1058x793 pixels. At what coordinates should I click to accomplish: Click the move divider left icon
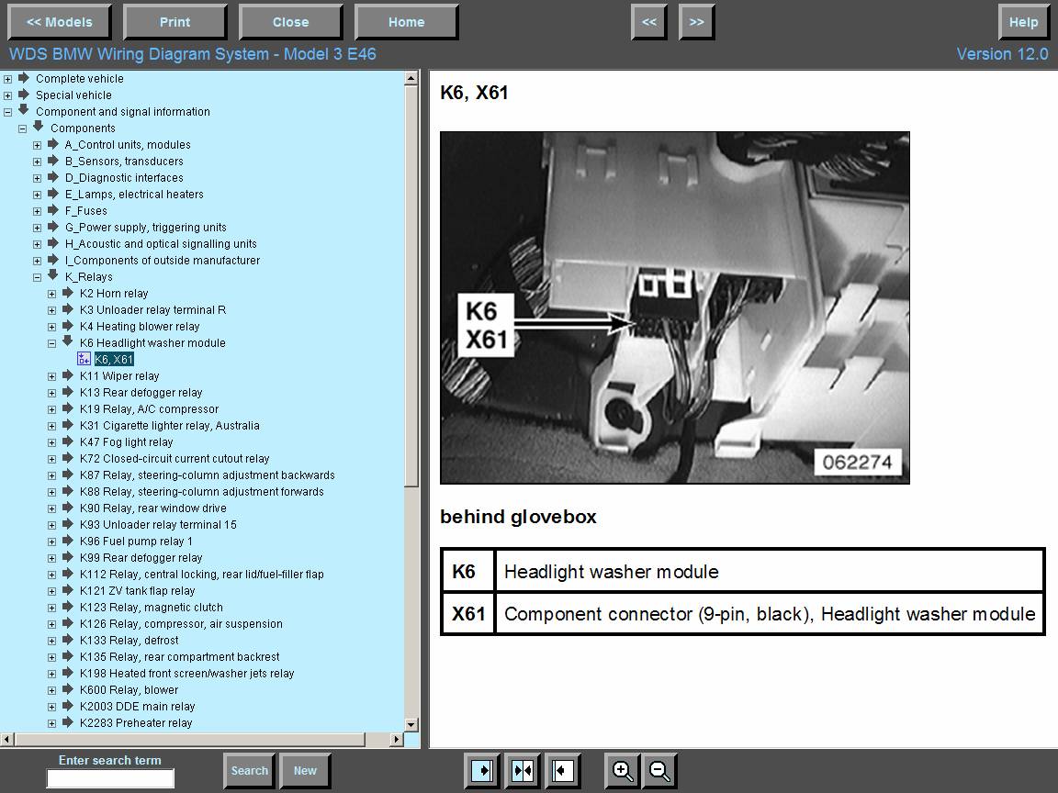tap(562, 771)
